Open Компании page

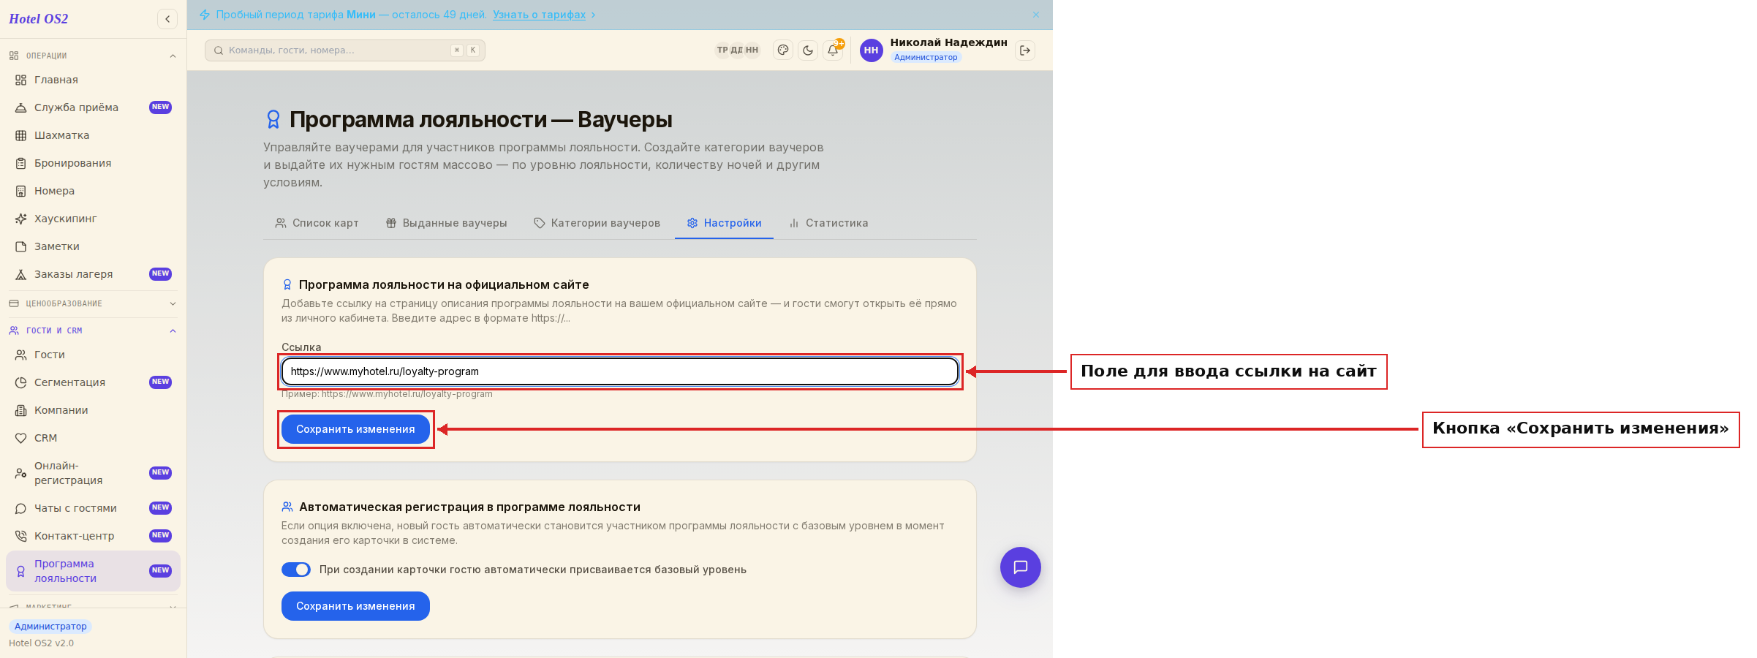click(x=93, y=410)
